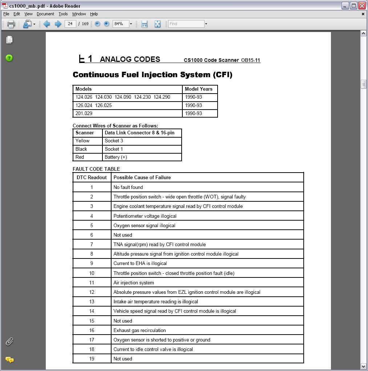
Task: Select the fit width scrolling icon
Action: pyautogui.click(x=144, y=24)
